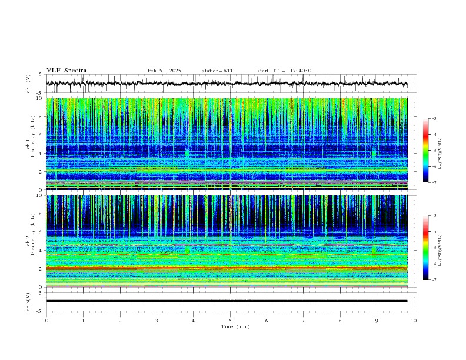Click the '-3' label atop ch.1 colorbar
Viewport: 466px width, 360px height.
(x=434, y=118)
